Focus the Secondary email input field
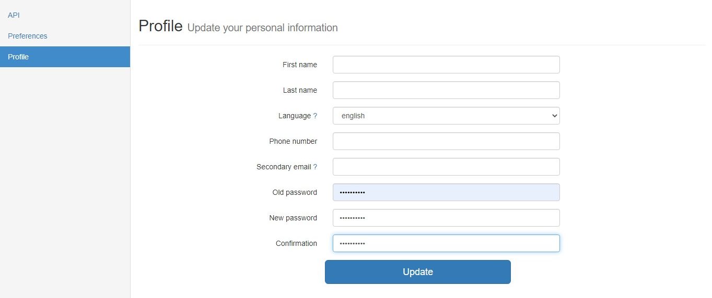 tap(446, 167)
